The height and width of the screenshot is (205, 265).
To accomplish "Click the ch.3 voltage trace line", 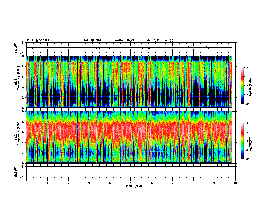I will (129, 172).
